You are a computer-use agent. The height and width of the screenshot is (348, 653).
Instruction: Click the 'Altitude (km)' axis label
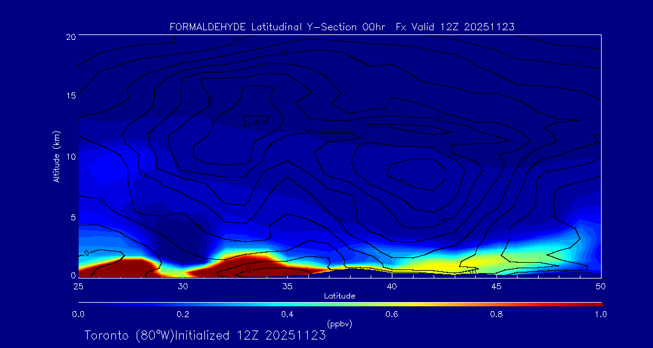(x=56, y=156)
